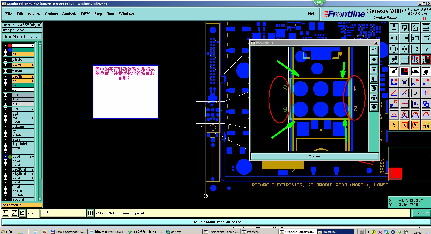The width and height of the screenshot is (431, 234).
Task: Switch to Dialog Box taskbar item
Action: pyautogui.click(x=335, y=232)
